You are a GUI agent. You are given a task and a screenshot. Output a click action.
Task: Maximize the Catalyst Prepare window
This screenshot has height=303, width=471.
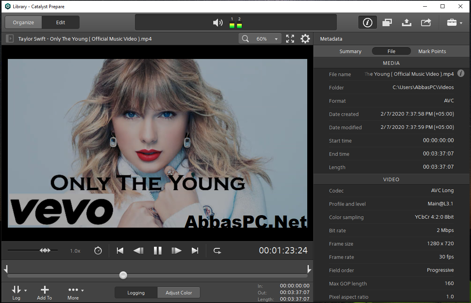(x=443, y=6)
